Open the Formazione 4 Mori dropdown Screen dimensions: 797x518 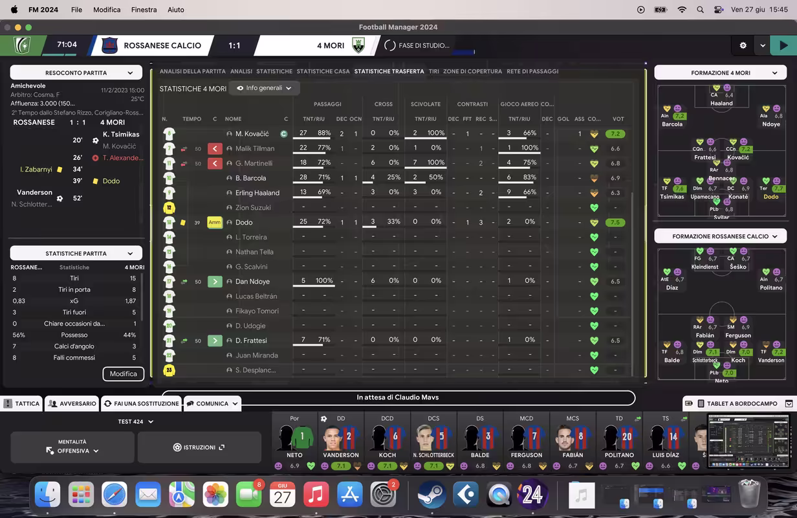tap(721, 73)
